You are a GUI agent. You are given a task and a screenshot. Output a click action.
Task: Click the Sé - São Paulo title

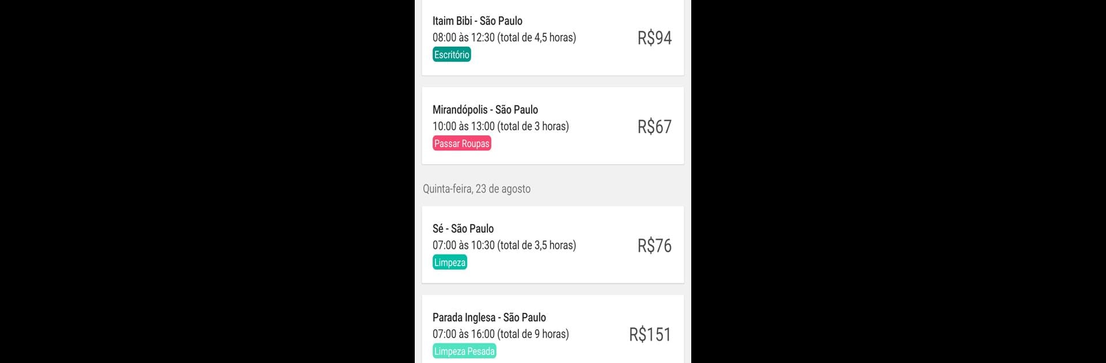[x=463, y=229]
